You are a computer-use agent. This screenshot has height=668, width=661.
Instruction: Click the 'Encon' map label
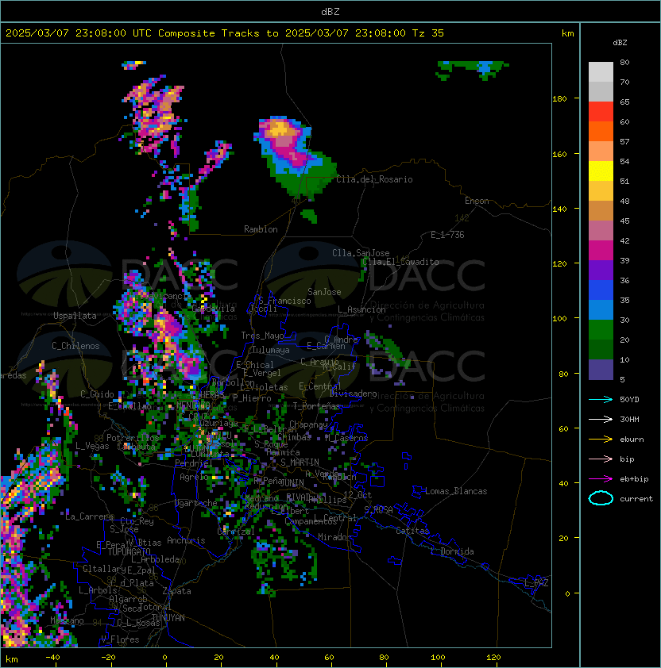point(477,201)
